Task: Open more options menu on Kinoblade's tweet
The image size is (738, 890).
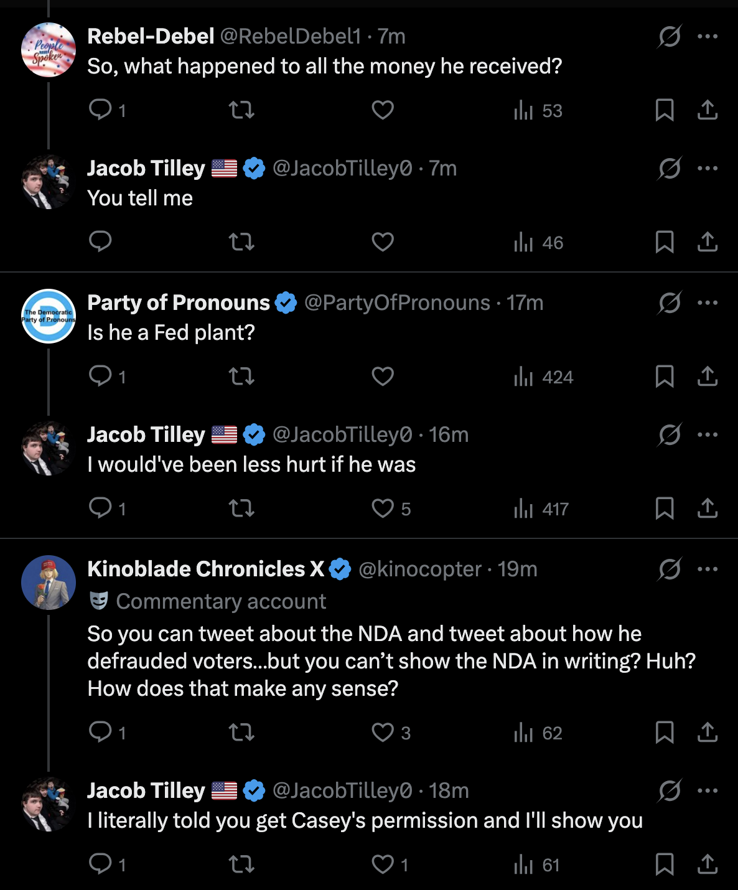Action: 708,569
